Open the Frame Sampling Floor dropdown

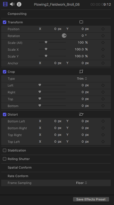coord(82,183)
